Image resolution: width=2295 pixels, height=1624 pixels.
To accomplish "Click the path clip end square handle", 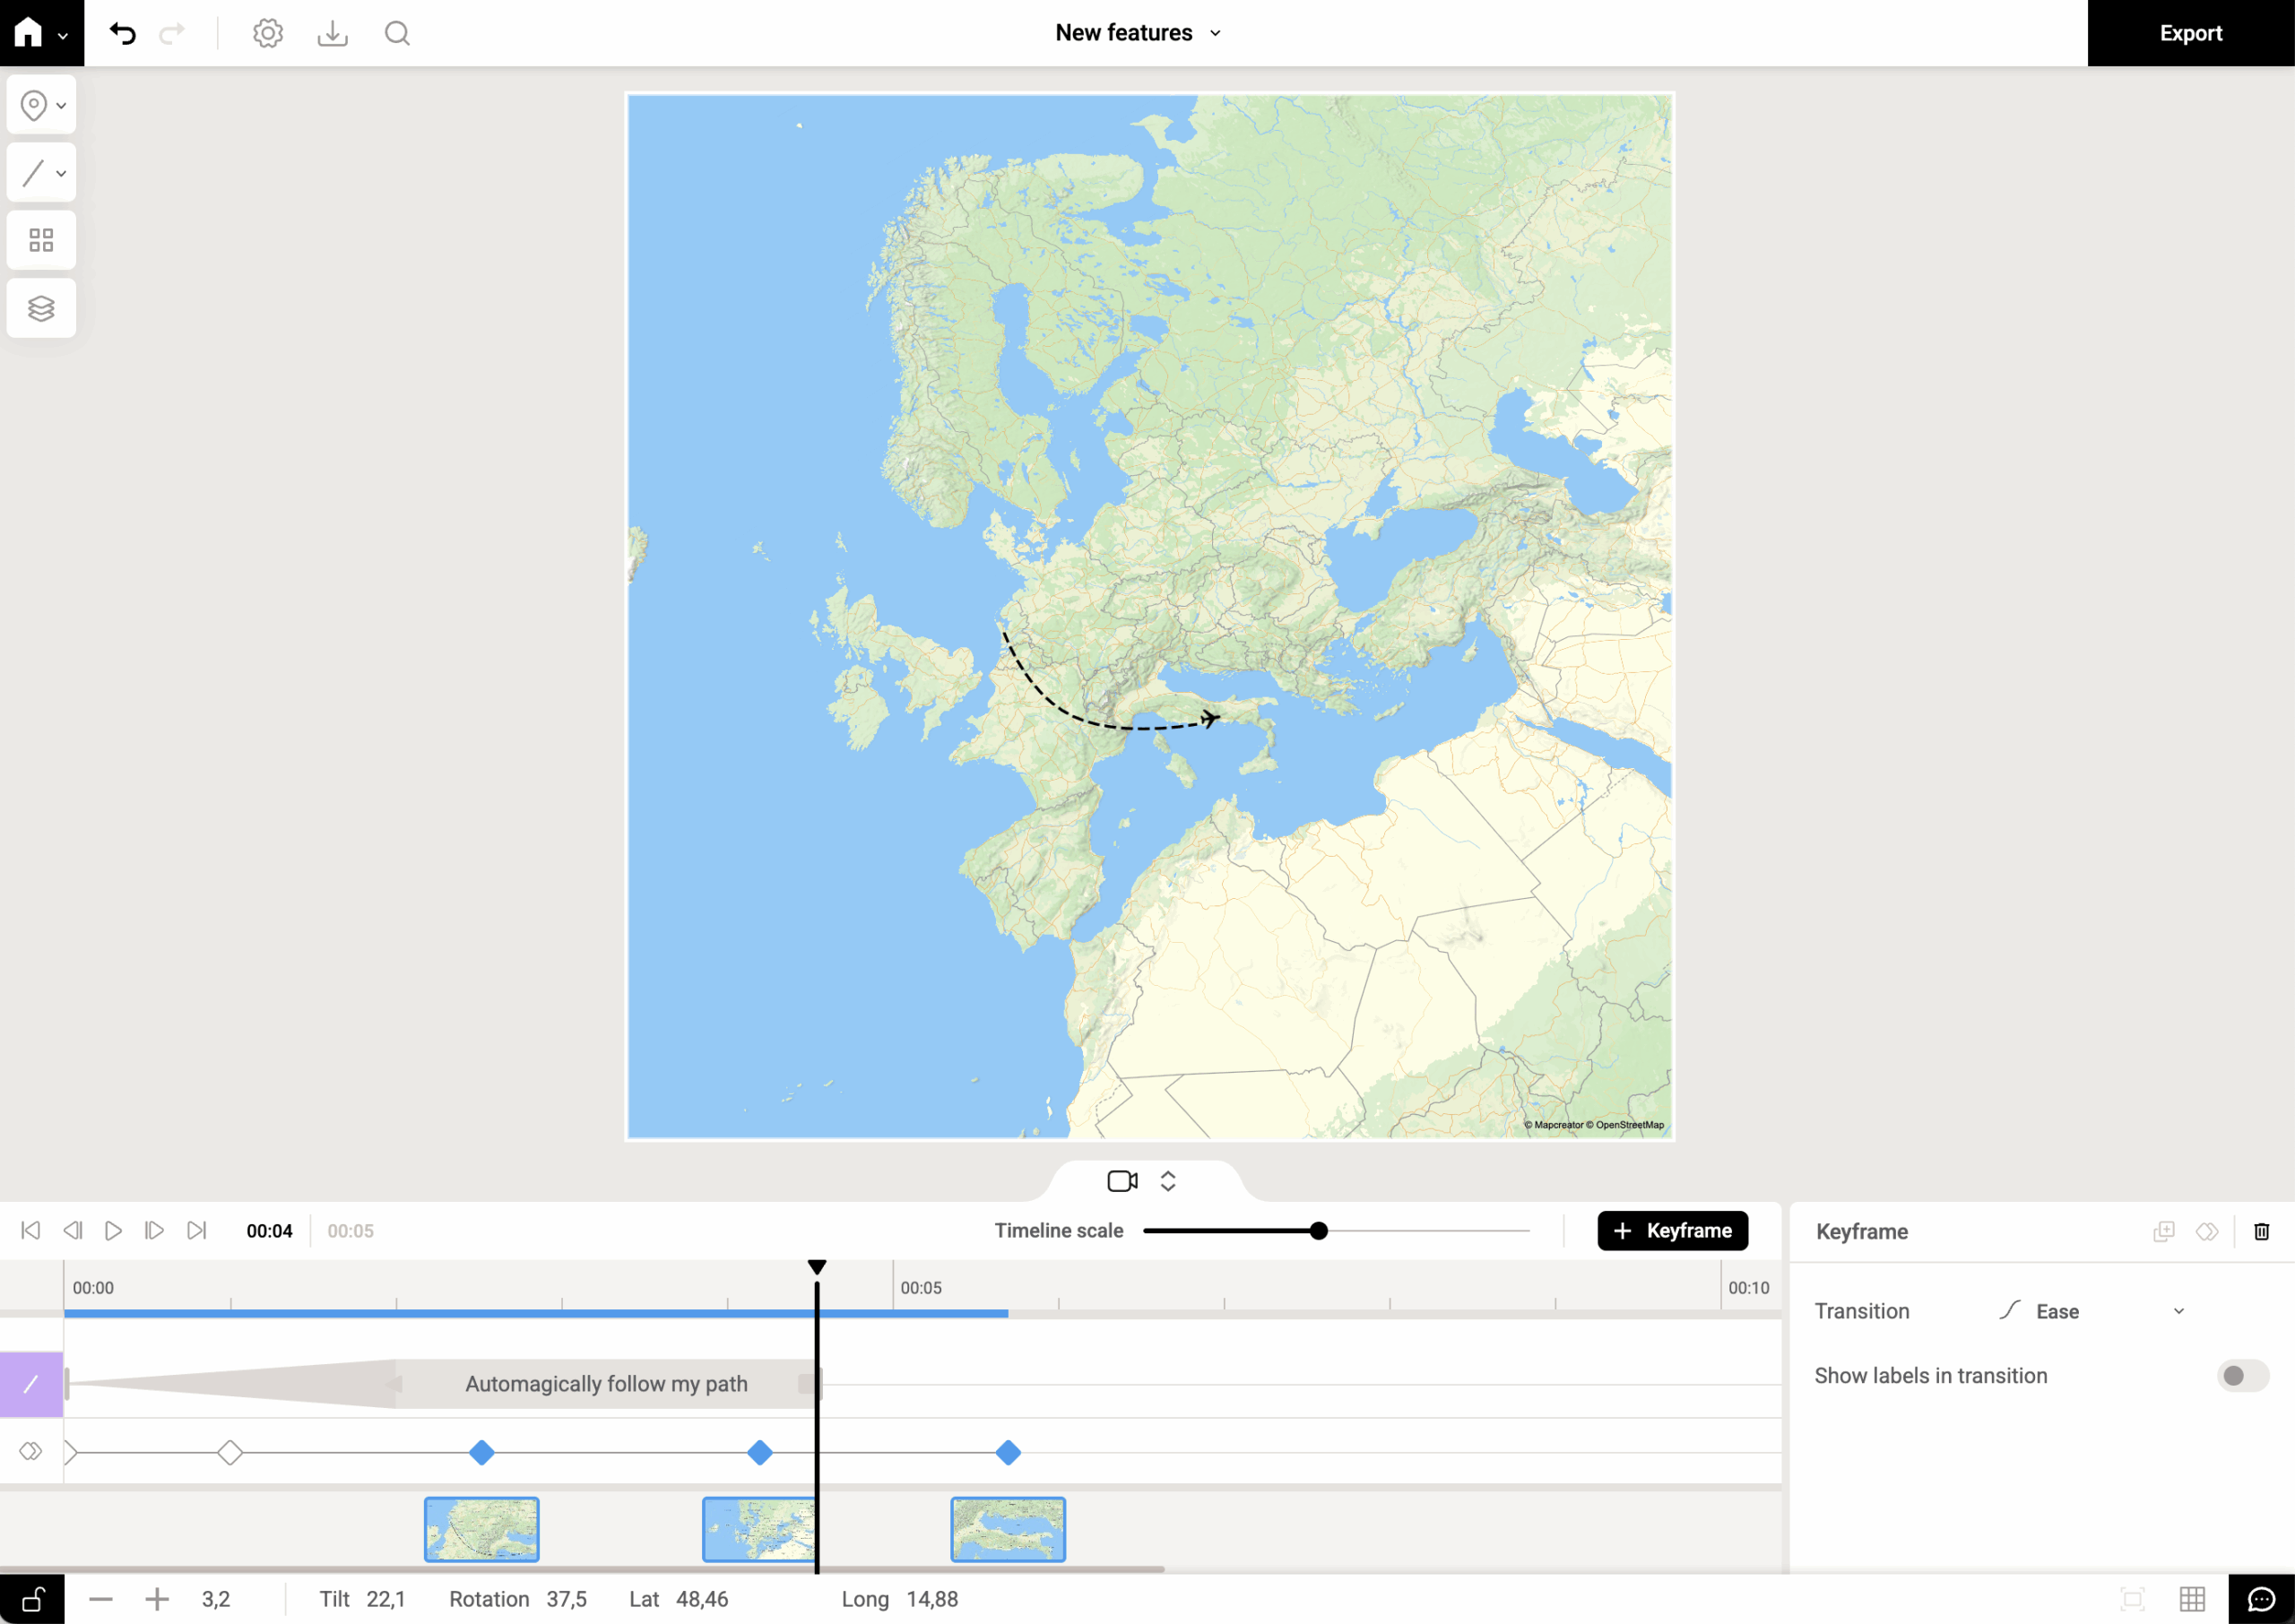I will pos(807,1384).
